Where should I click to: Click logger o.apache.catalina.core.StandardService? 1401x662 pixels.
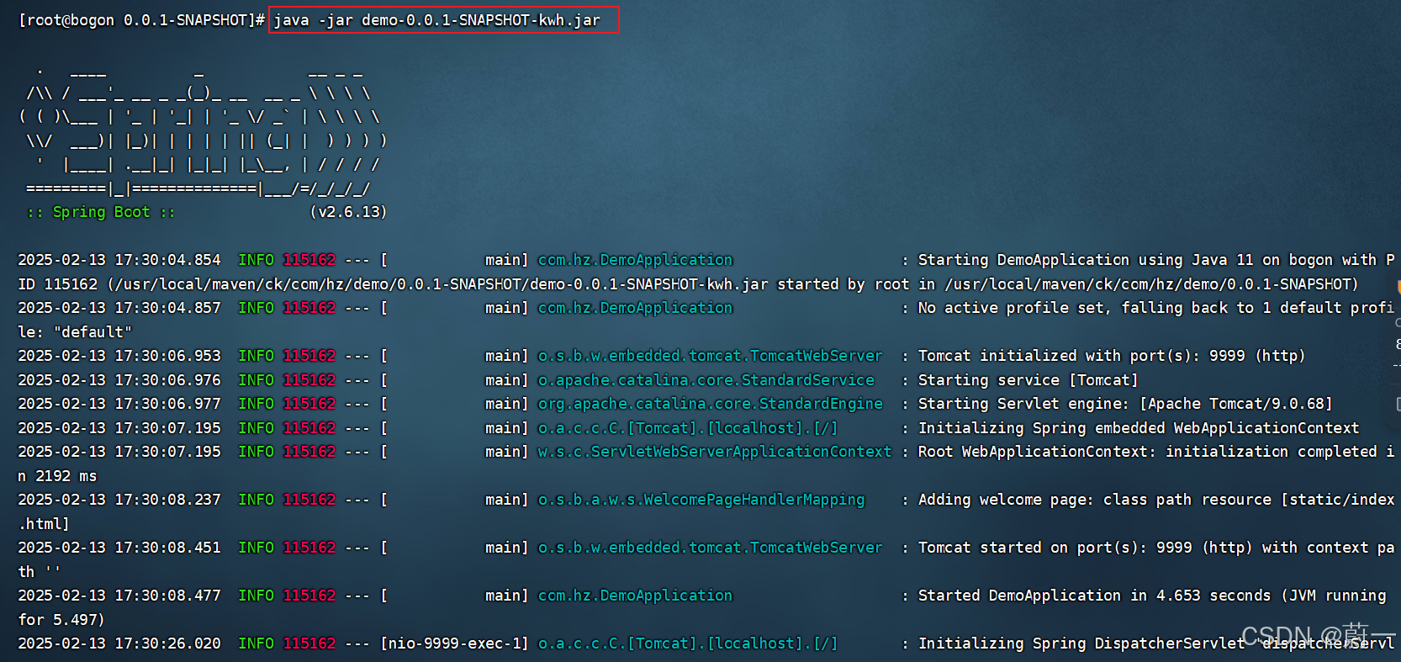coord(706,380)
